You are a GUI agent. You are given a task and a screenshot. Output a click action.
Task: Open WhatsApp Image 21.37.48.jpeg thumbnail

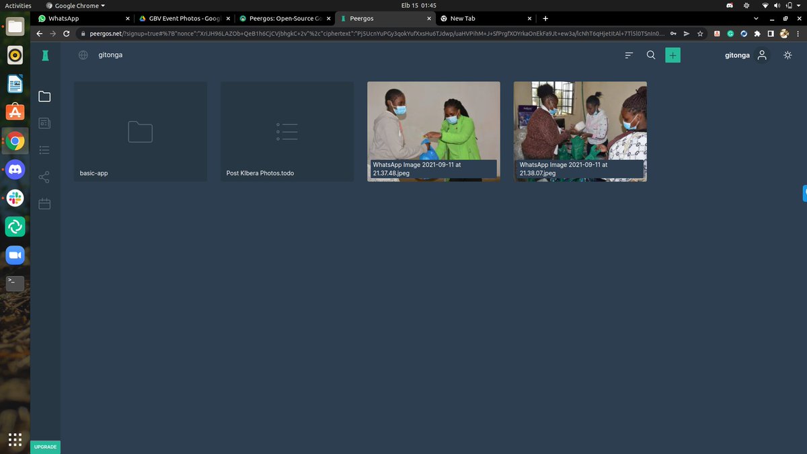click(434, 131)
